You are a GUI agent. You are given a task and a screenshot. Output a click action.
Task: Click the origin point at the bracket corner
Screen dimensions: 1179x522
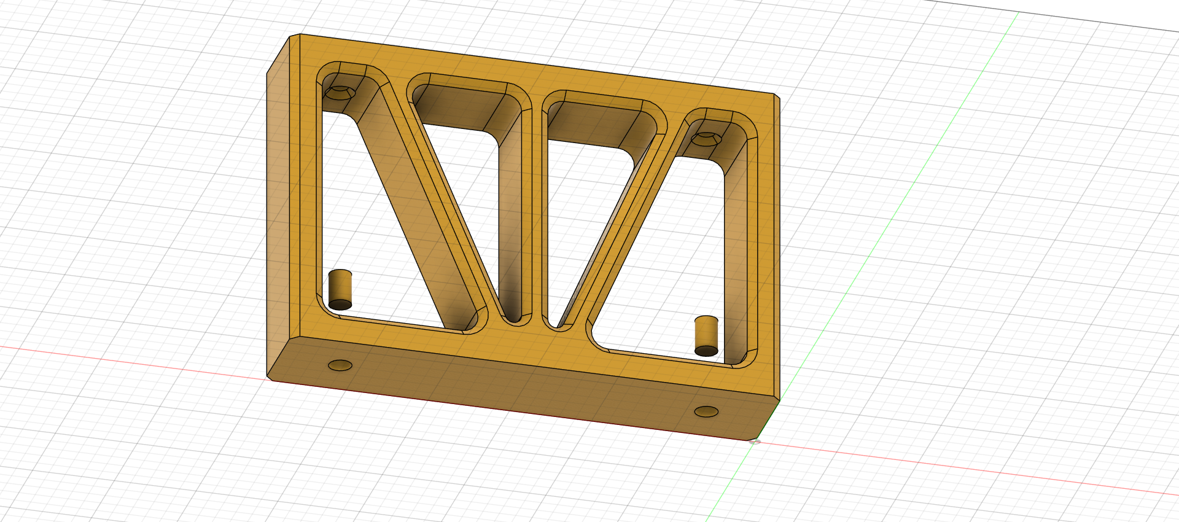tap(755, 442)
